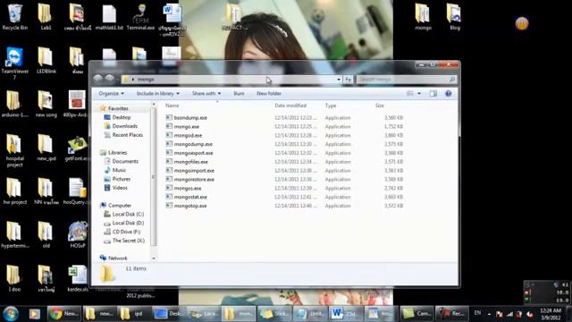Select HOSxP desktop icon
572x322 pixels.
(x=78, y=235)
